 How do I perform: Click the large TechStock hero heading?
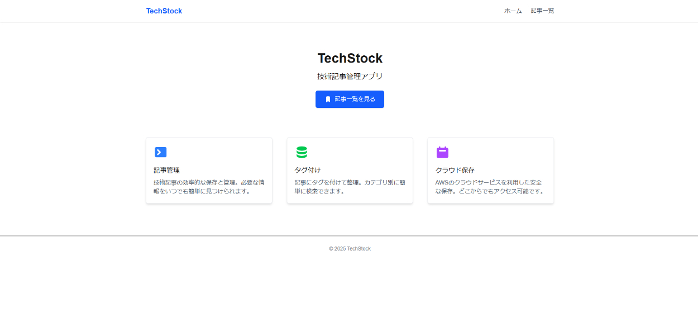tap(350, 58)
